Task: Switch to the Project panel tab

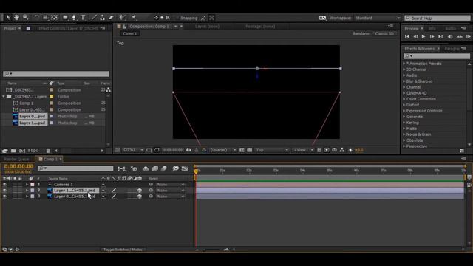Action: (10, 28)
